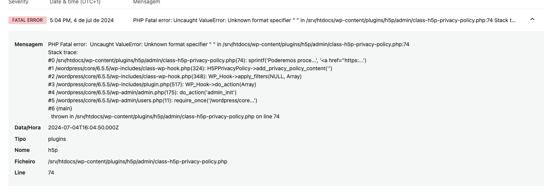The image size is (550, 192).
Task: Select the 5:04 PM log row timestamp
Action: tap(81, 20)
